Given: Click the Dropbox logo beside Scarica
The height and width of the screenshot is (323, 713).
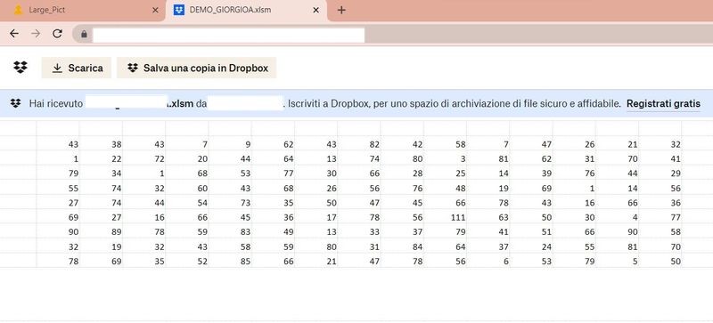Looking at the screenshot, I should [20, 68].
